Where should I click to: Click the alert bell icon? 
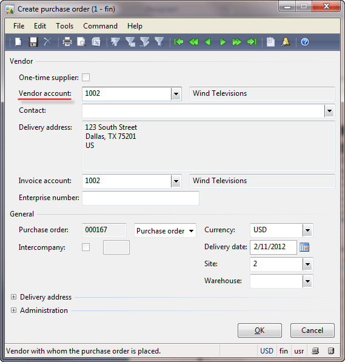[x=286, y=42]
